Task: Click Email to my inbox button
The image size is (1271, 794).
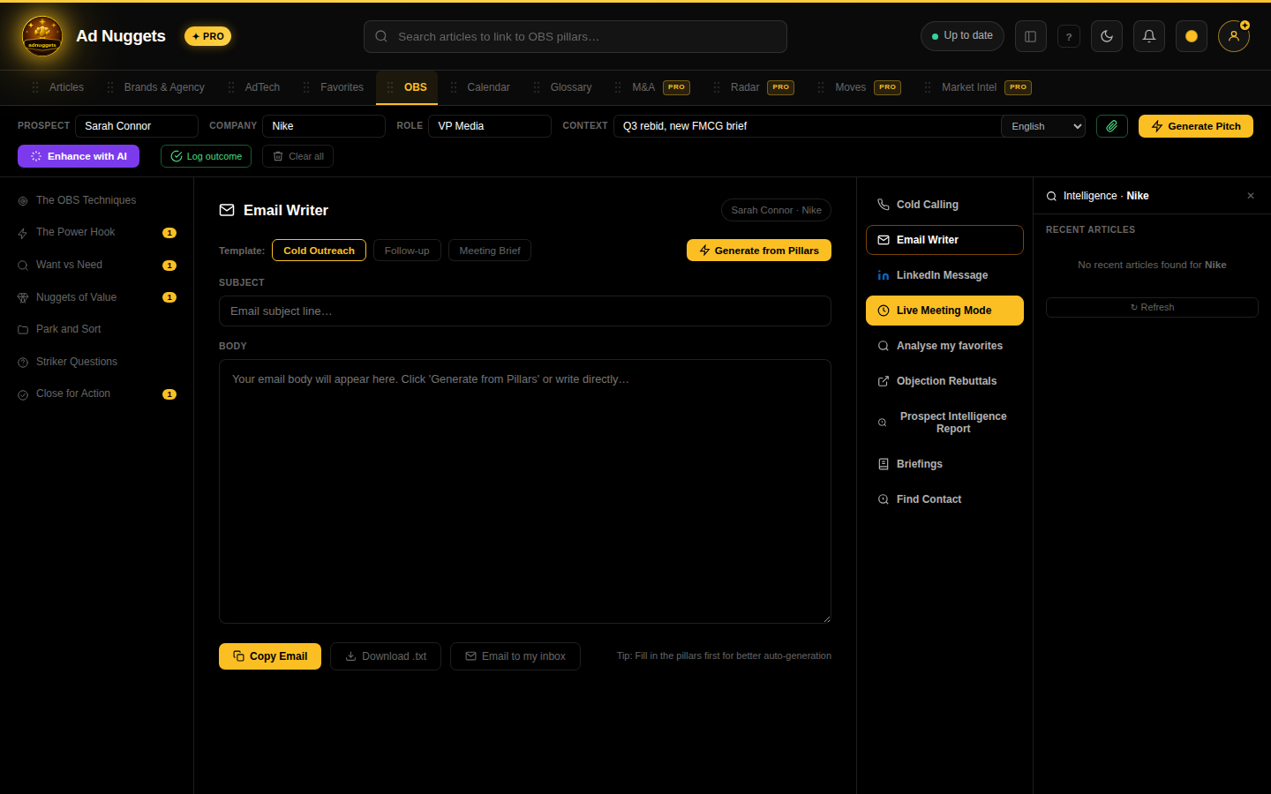Action: pyautogui.click(x=515, y=656)
